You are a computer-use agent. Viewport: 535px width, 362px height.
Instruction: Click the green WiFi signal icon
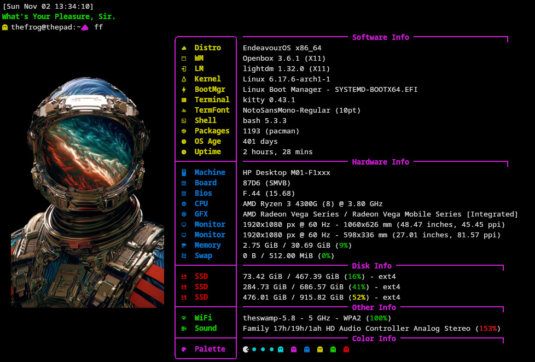tap(184, 318)
